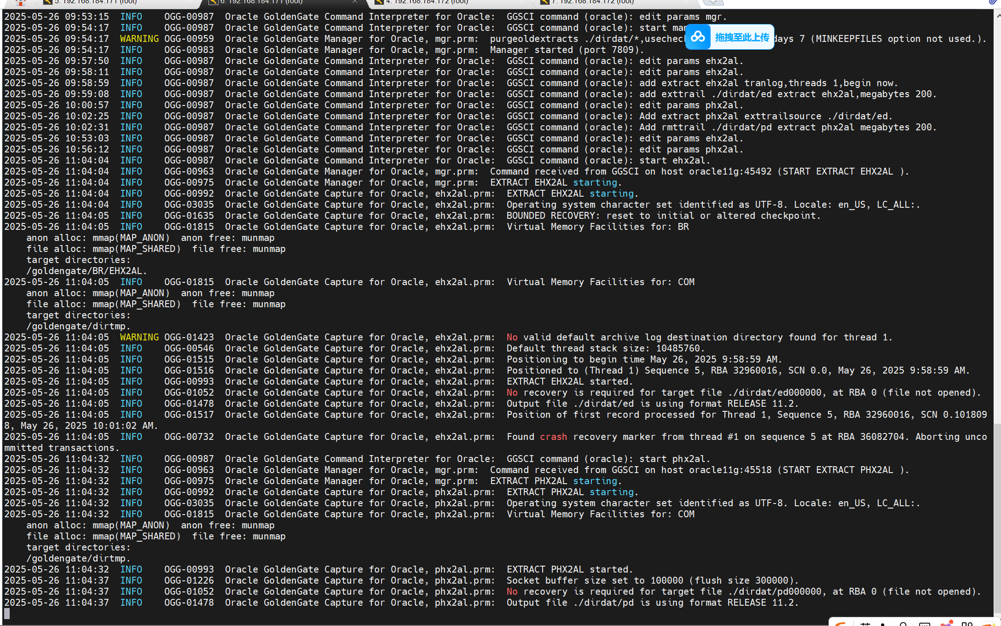The image size is (1001, 626).
Task: Close the tab 5 session
Action: pos(189,2)
